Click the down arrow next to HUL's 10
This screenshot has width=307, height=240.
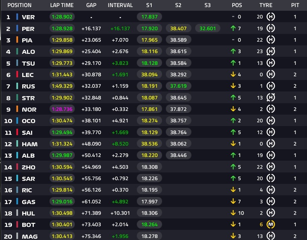(233, 213)
